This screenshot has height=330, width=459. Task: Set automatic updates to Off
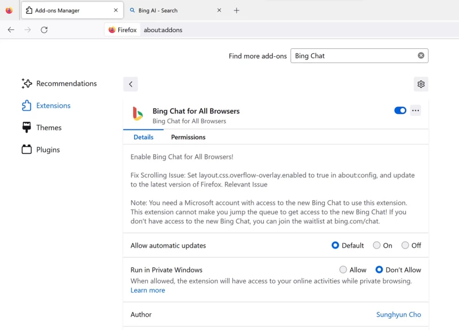[405, 246]
